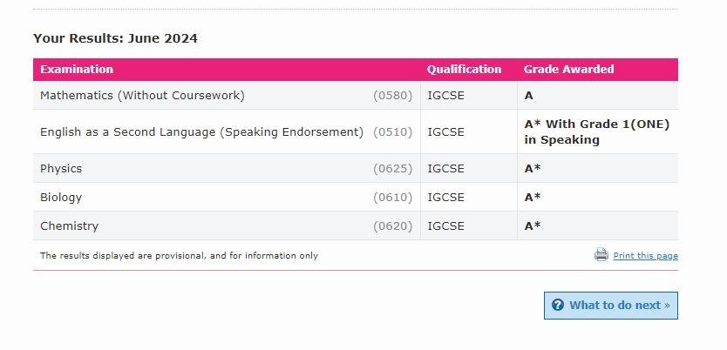Select the Biology examination row
This screenshot has width=727, height=350.
coord(356,198)
